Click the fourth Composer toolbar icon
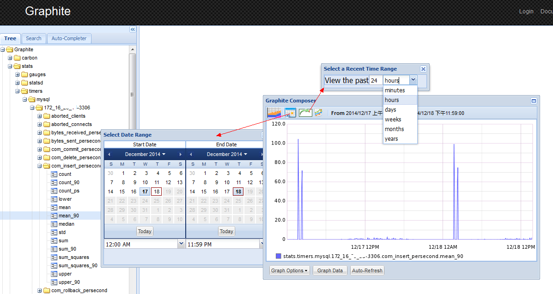The image size is (553, 294). click(319, 113)
